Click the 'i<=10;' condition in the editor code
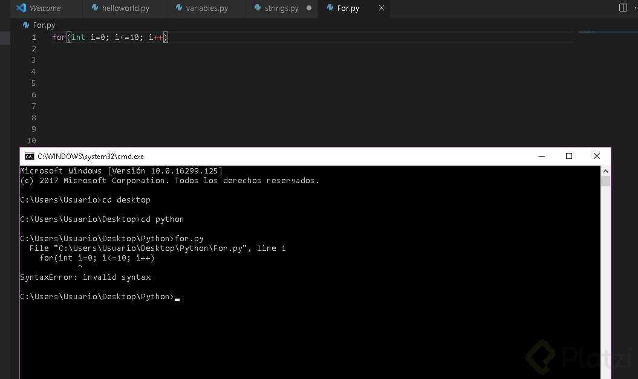638x379 pixels. pyautogui.click(x=129, y=37)
